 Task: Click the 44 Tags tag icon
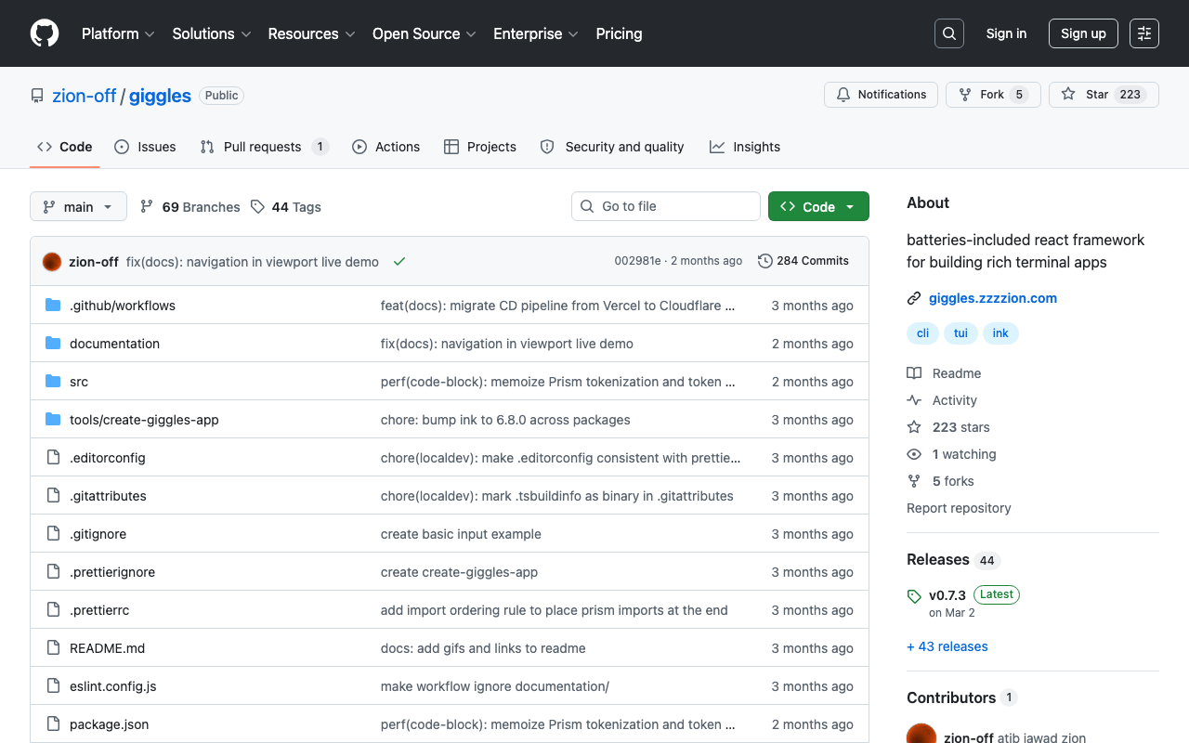point(257,207)
